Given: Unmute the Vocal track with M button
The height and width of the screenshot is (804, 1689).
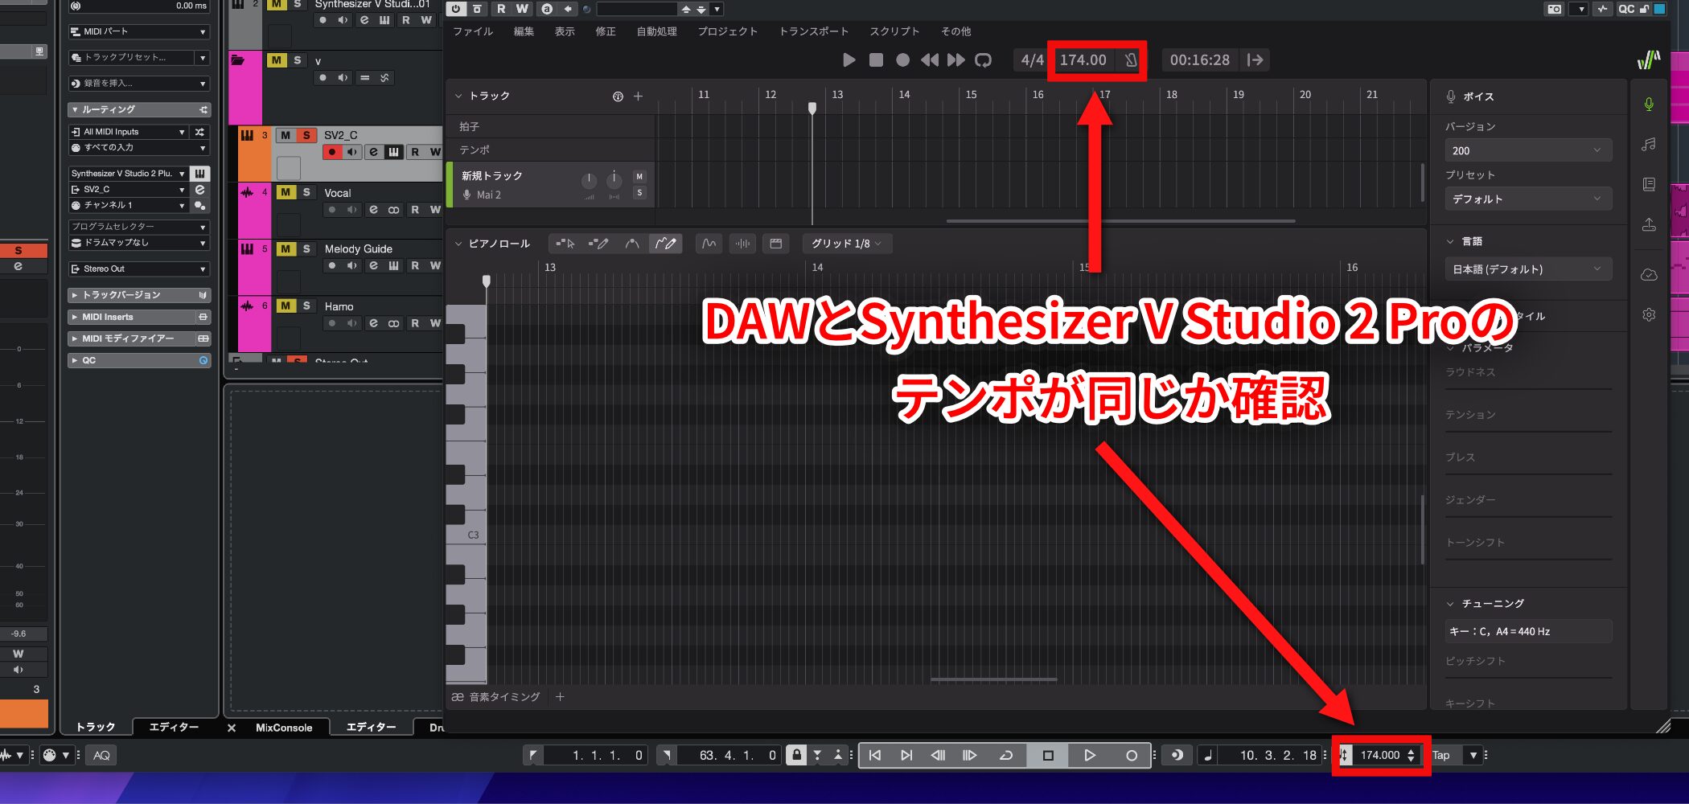Looking at the screenshot, I should 286,192.
